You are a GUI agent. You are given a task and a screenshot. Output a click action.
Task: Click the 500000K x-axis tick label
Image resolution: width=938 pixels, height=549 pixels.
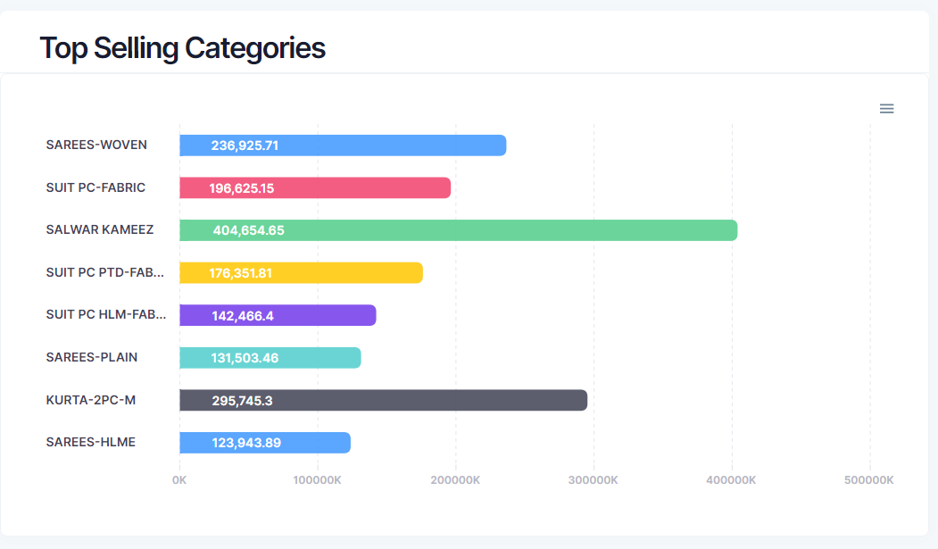[x=868, y=480]
